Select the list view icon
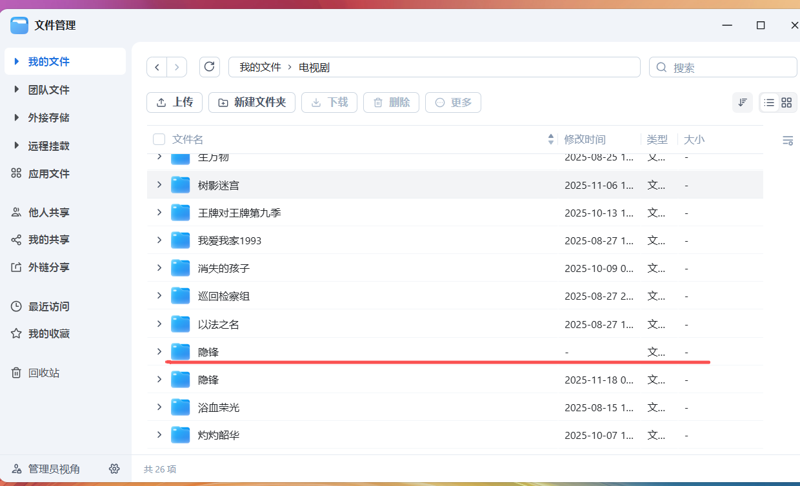The width and height of the screenshot is (800, 486). point(769,102)
